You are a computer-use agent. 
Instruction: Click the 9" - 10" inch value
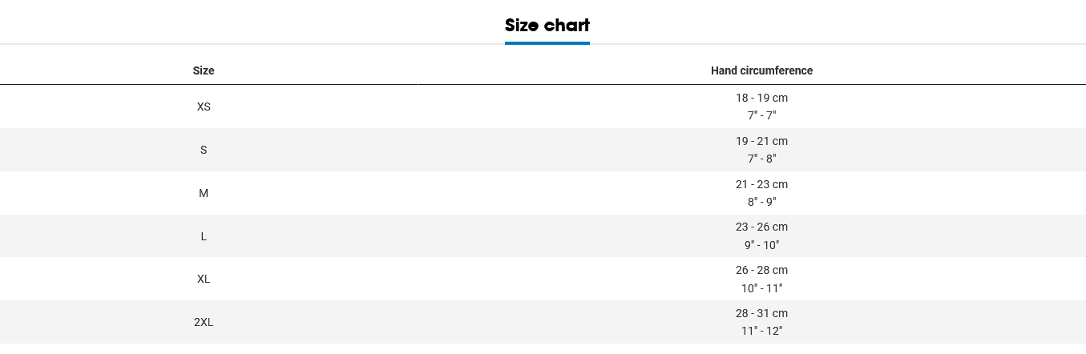click(x=761, y=245)
